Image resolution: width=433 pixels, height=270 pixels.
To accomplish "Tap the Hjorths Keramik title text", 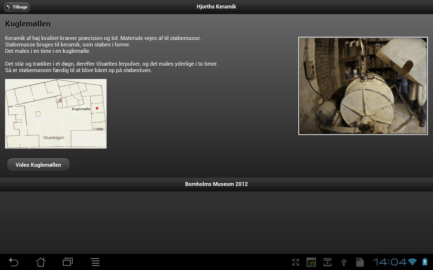I will (x=216, y=7).
